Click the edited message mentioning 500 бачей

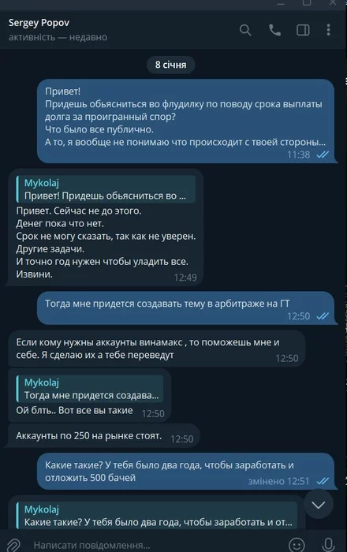click(185, 472)
